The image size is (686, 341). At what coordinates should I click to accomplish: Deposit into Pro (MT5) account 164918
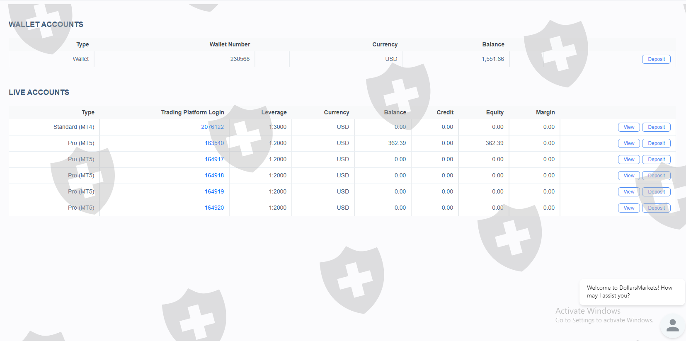click(656, 176)
